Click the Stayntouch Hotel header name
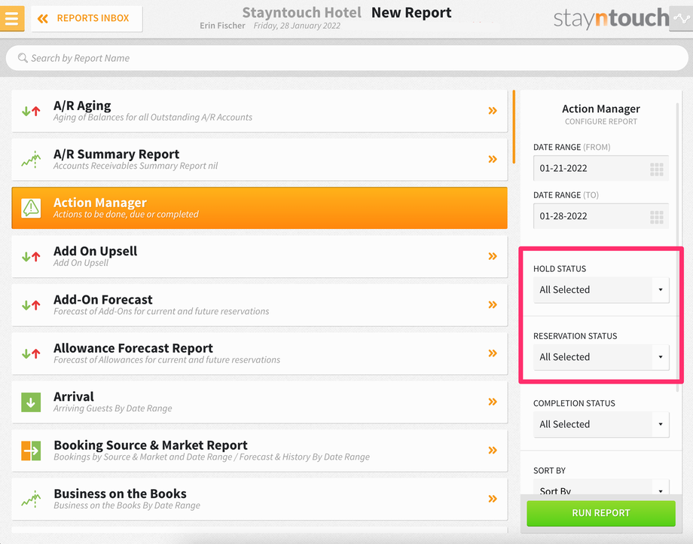 point(301,13)
